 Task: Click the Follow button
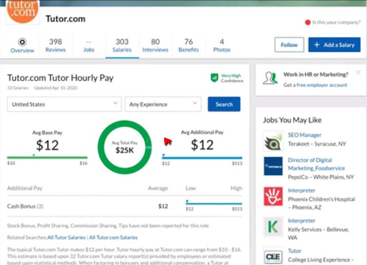(x=289, y=45)
